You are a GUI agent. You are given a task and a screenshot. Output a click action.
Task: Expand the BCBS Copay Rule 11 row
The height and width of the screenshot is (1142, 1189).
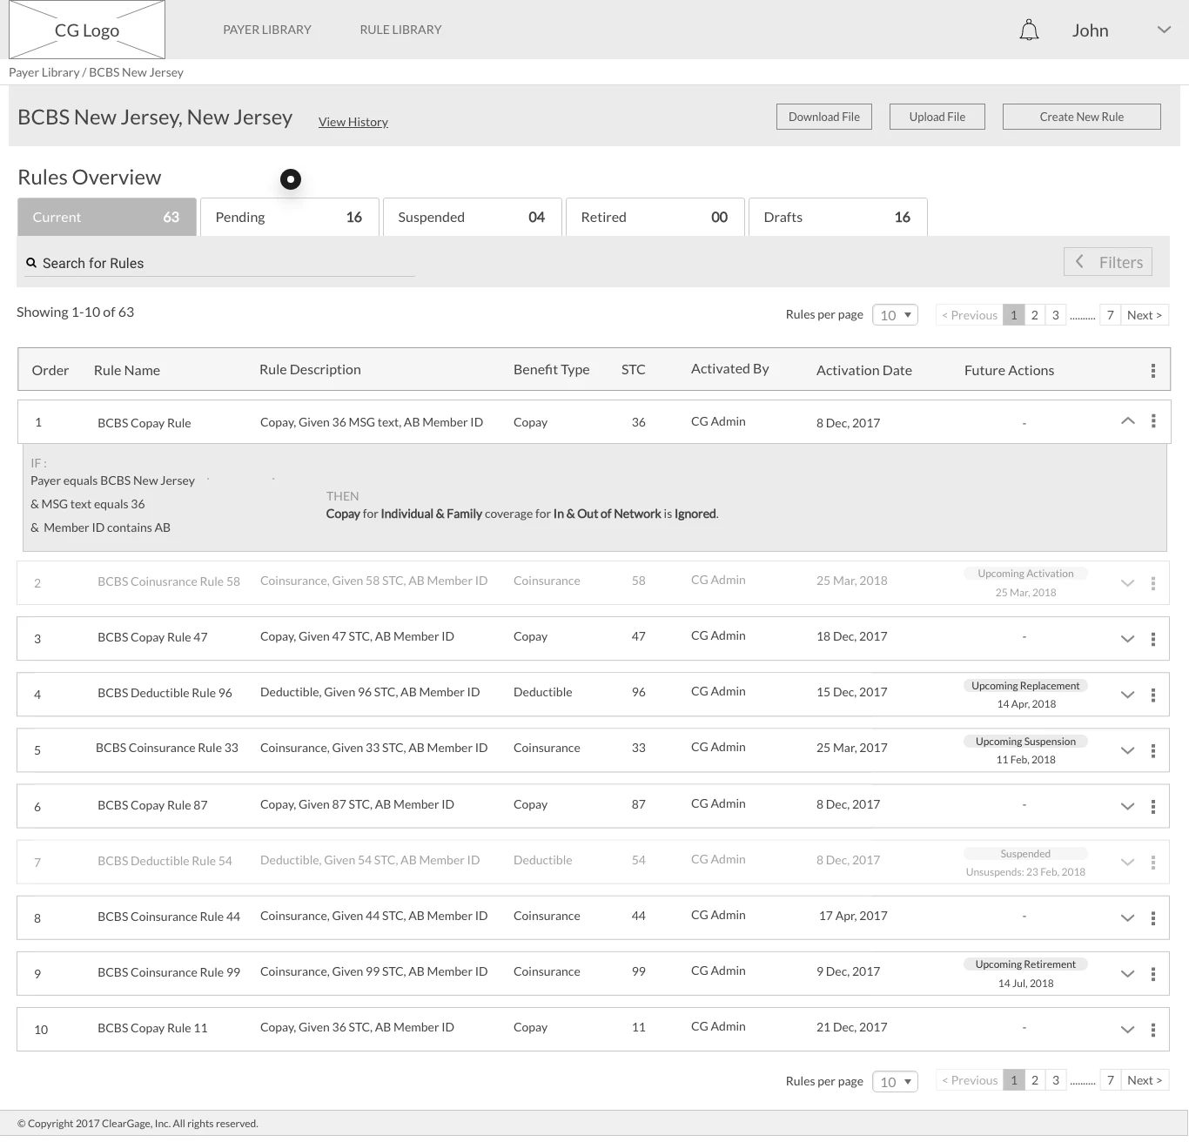(1127, 1030)
